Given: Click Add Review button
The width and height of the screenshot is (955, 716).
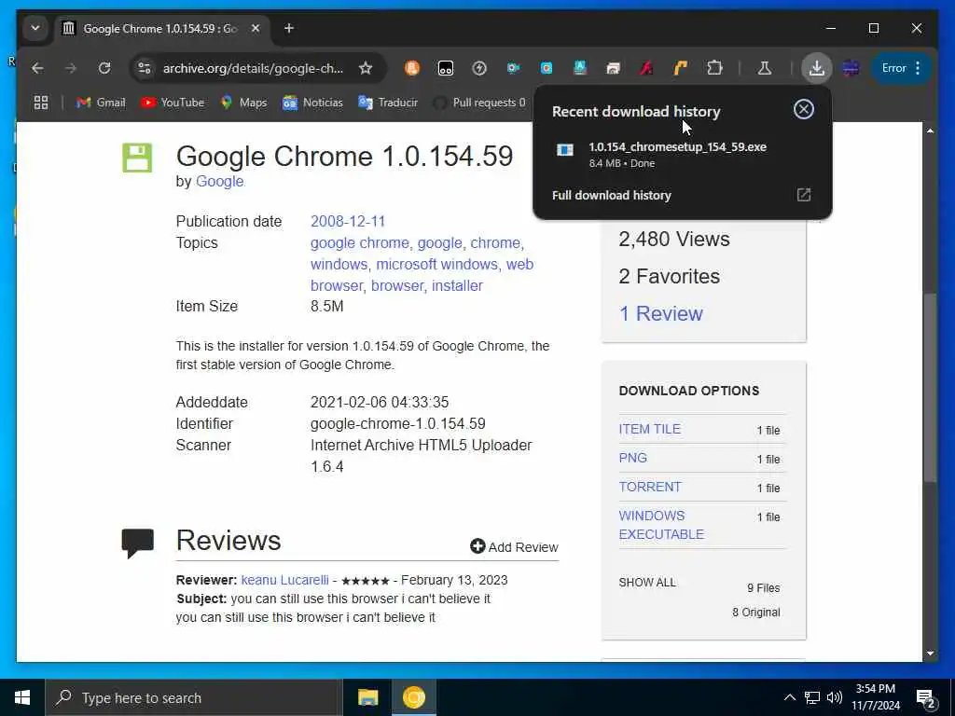Looking at the screenshot, I should [514, 546].
